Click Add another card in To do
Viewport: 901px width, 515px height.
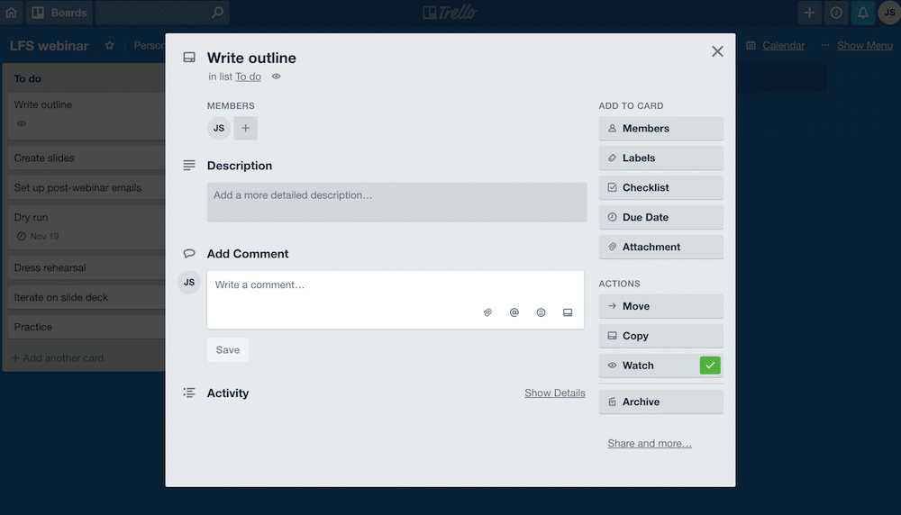(58, 357)
